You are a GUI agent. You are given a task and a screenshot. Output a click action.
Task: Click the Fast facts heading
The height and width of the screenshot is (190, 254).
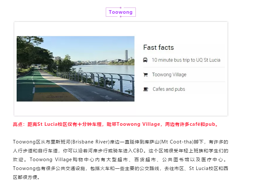click(158, 47)
